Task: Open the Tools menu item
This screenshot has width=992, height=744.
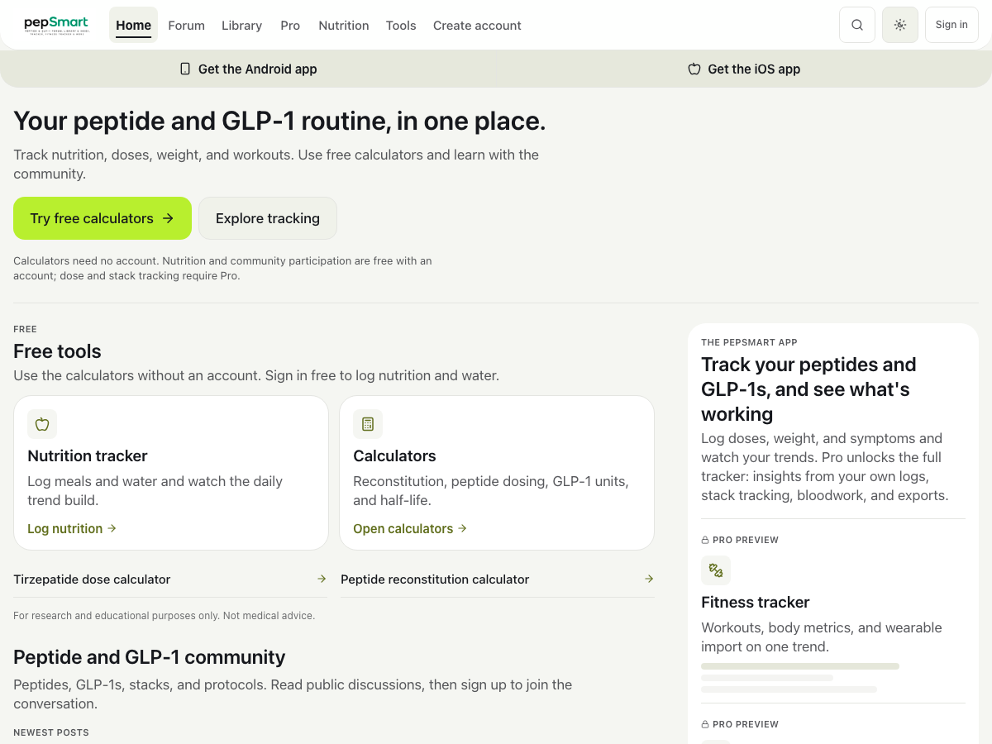Action: tap(401, 25)
